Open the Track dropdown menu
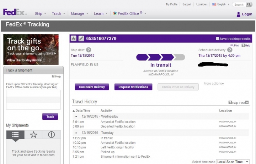256x164 pixels. pos(58,13)
